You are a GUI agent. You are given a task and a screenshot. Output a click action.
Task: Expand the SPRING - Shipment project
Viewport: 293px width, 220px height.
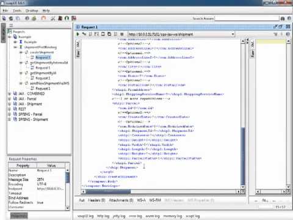pyautogui.click(x=9, y=119)
